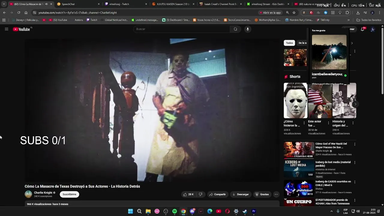Select the 'De la s…' filter chip
The height and width of the screenshot is (216, 384).
[x=302, y=43]
